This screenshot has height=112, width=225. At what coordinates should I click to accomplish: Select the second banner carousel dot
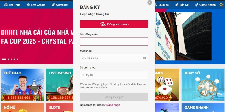pyautogui.click(x=8, y=59)
